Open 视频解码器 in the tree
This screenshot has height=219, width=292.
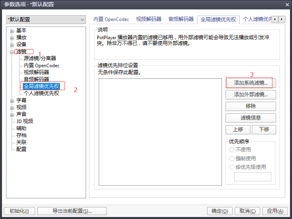(x=36, y=72)
